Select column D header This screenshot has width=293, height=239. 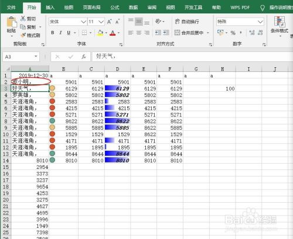(x=117, y=69)
